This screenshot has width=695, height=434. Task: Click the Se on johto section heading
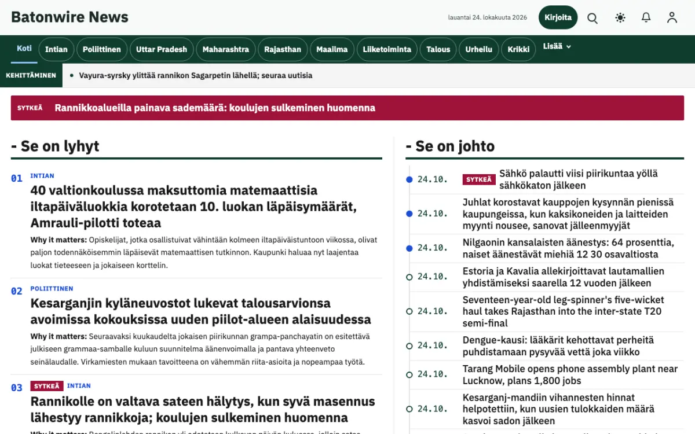coord(450,146)
